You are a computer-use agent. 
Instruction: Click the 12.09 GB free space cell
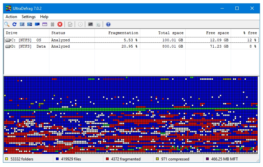click(219, 40)
